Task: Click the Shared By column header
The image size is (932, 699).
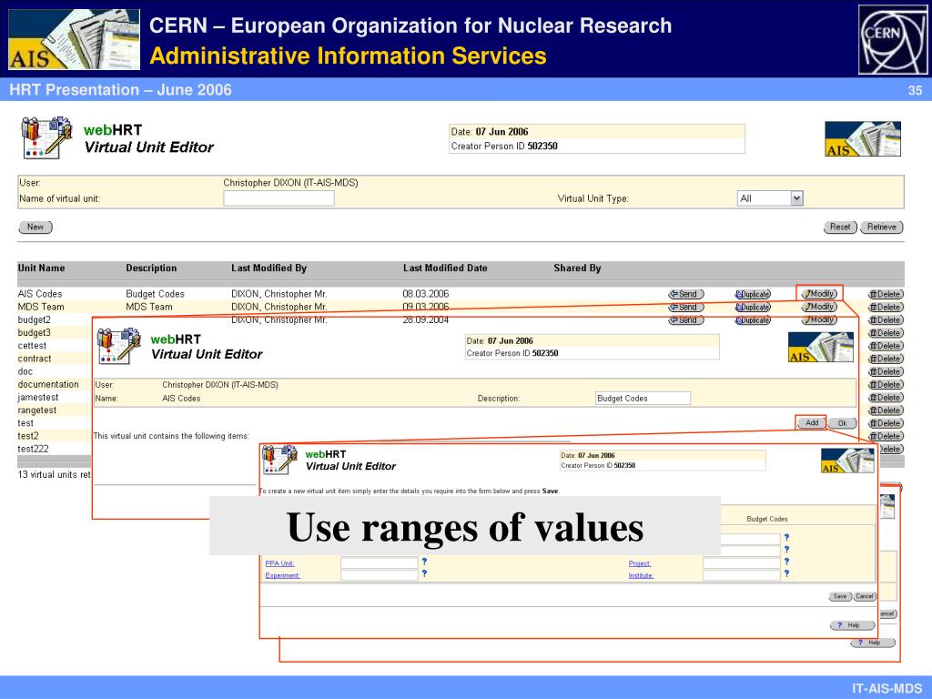Action: point(577,268)
